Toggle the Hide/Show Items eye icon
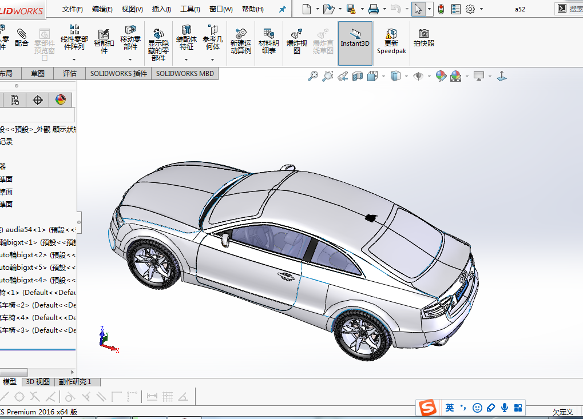 click(x=418, y=75)
